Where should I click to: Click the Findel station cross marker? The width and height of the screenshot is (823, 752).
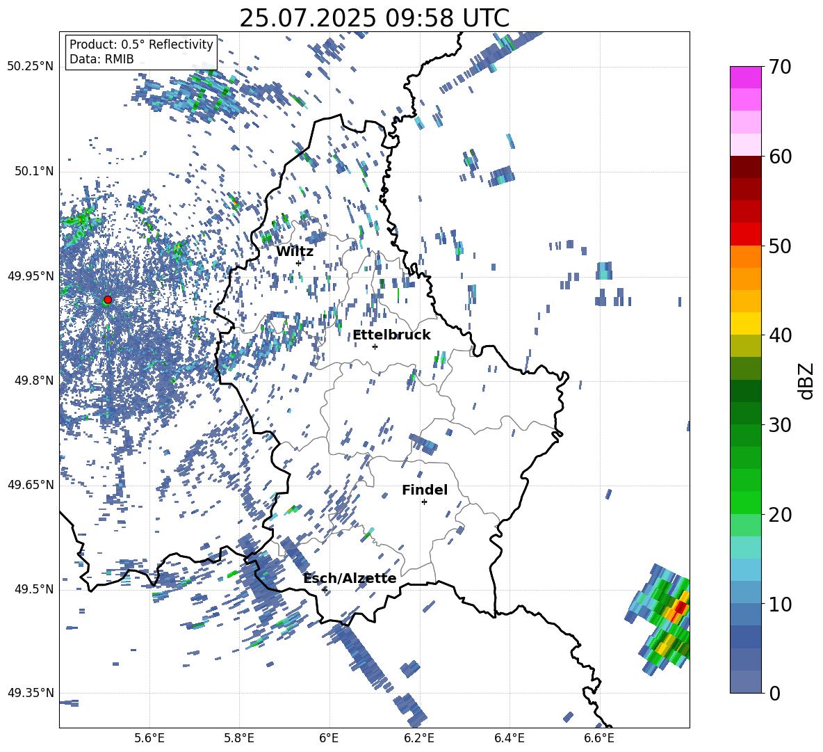(x=424, y=502)
